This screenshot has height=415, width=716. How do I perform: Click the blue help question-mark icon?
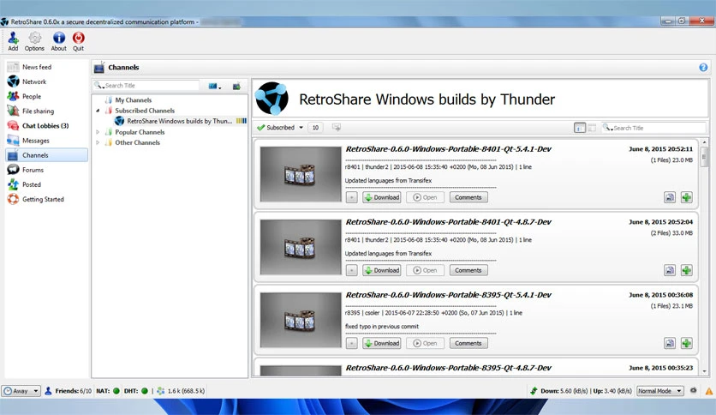point(703,68)
